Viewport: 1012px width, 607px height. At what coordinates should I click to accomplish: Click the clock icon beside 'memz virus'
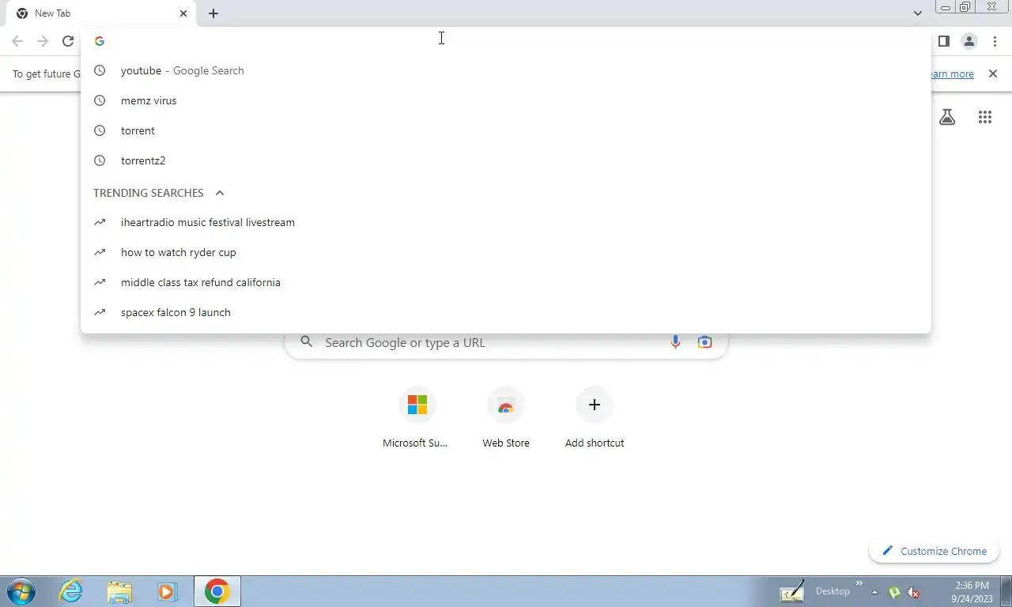click(x=100, y=100)
